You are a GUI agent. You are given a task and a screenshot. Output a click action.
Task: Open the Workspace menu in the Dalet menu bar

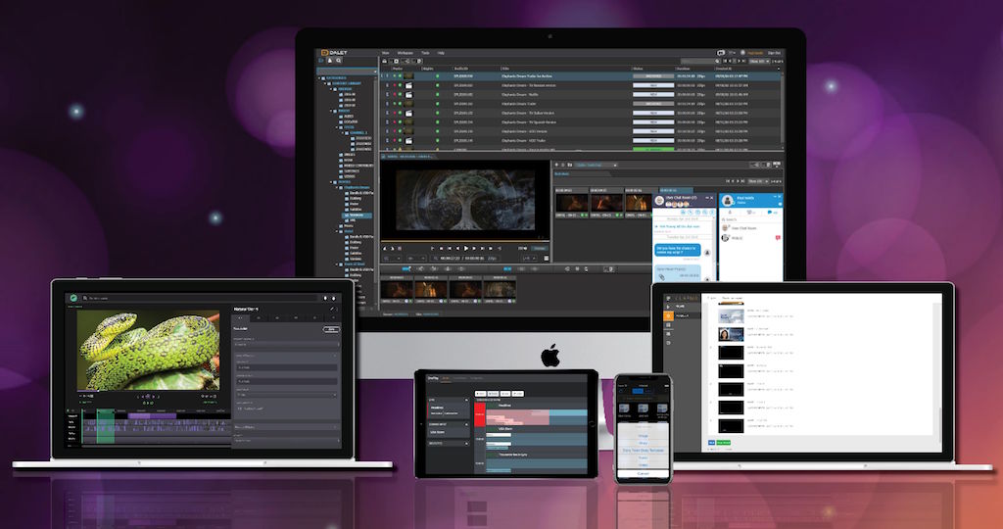coord(405,53)
